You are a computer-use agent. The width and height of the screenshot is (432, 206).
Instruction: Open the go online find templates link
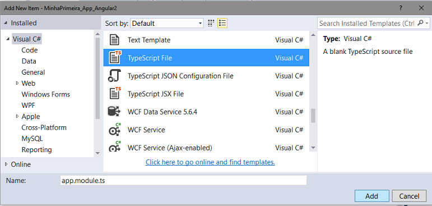coord(210,162)
